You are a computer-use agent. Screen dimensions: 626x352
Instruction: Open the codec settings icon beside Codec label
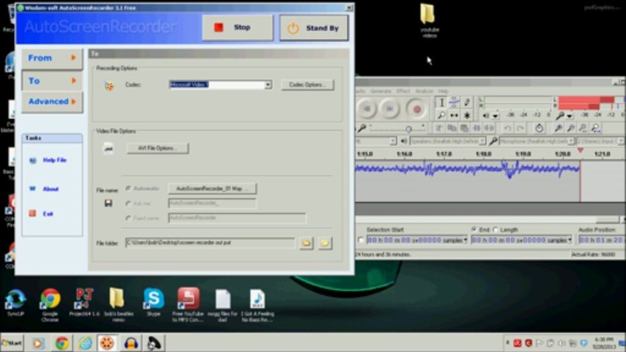109,86
